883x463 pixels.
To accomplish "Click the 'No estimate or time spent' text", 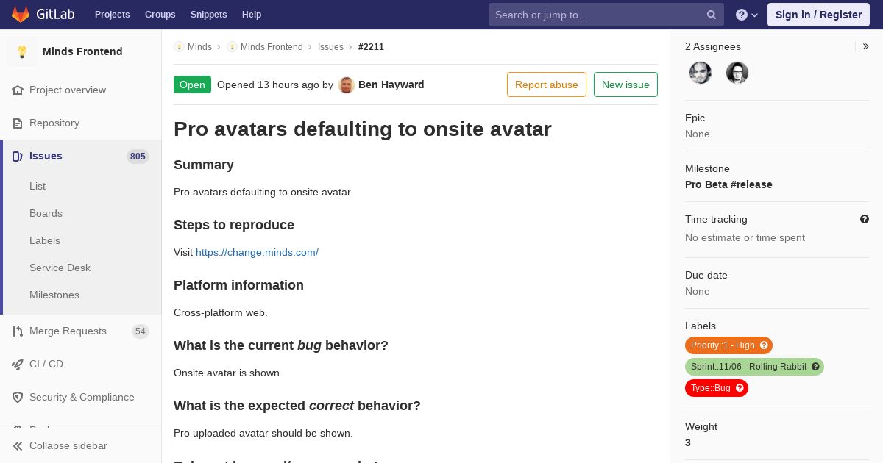I will [x=745, y=237].
